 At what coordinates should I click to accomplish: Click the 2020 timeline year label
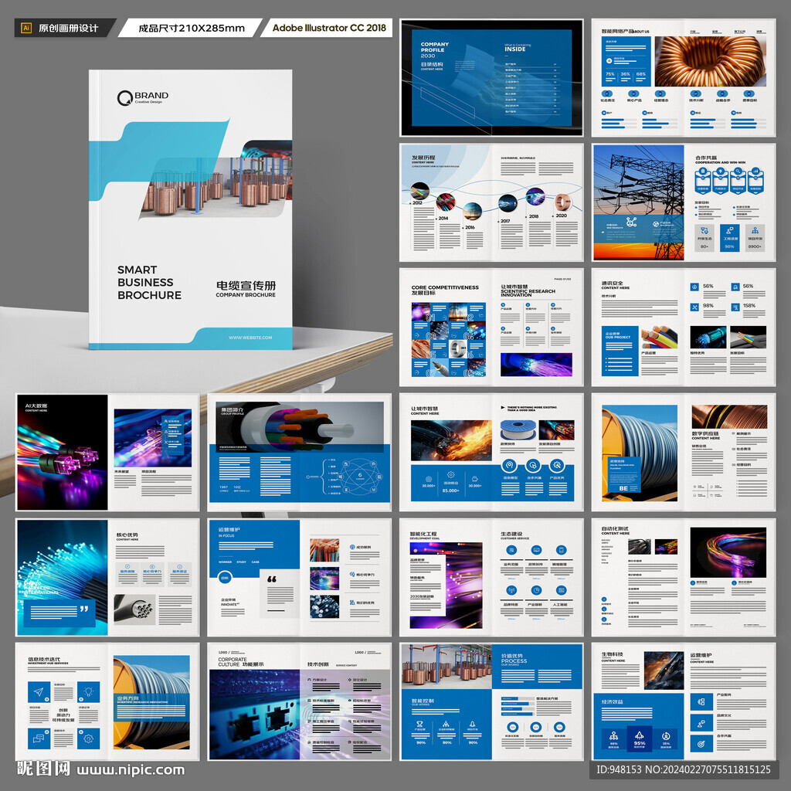[561, 216]
